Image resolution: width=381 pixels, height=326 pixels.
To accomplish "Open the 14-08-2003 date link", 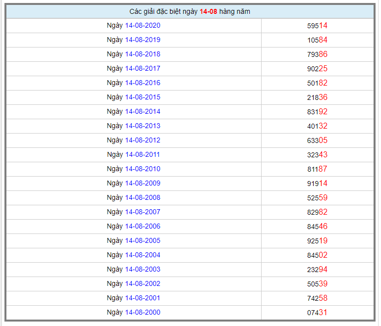I will [x=143, y=269].
